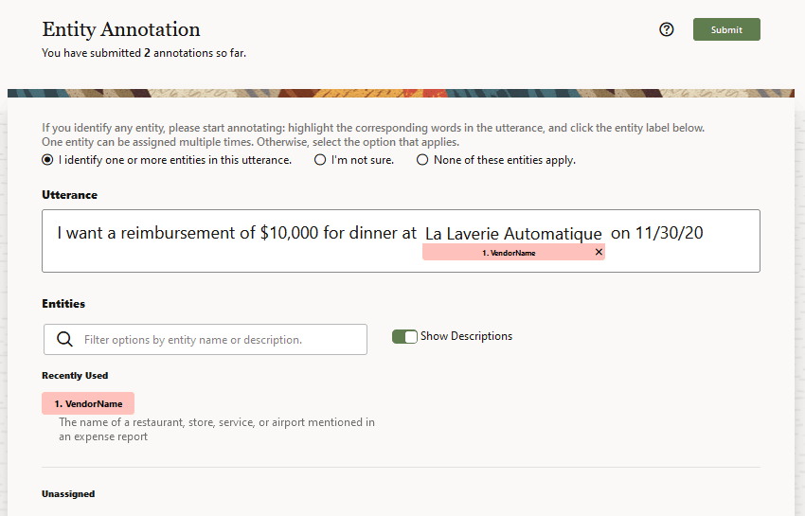Click the annotated "La Laverie Automatique" text
805x516 pixels.
pos(513,233)
